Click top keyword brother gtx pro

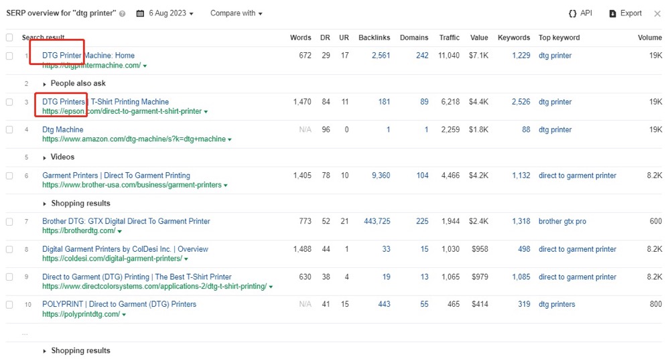click(x=562, y=221)
